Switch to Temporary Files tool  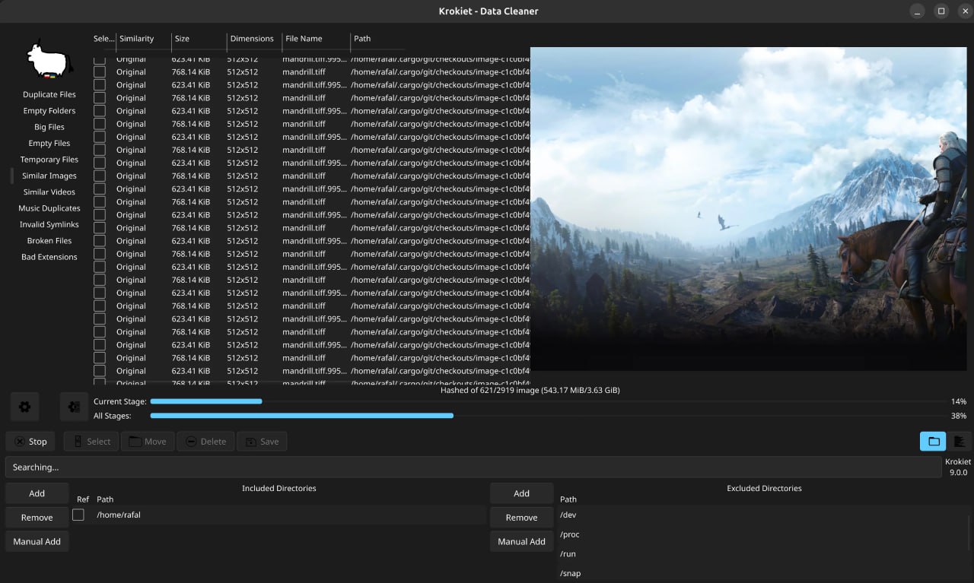click(x=49, y=159)
